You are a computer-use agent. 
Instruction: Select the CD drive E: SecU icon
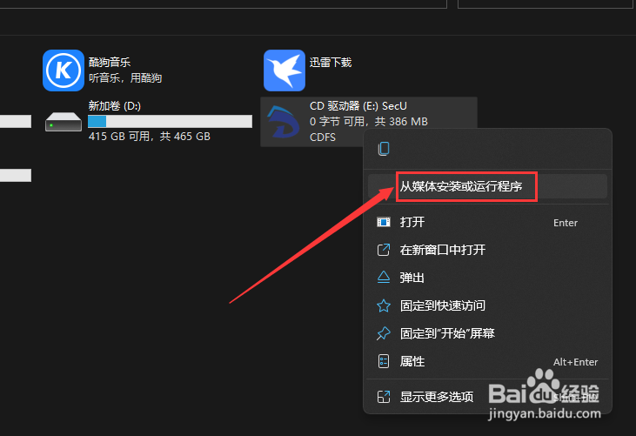click(284, 122)
